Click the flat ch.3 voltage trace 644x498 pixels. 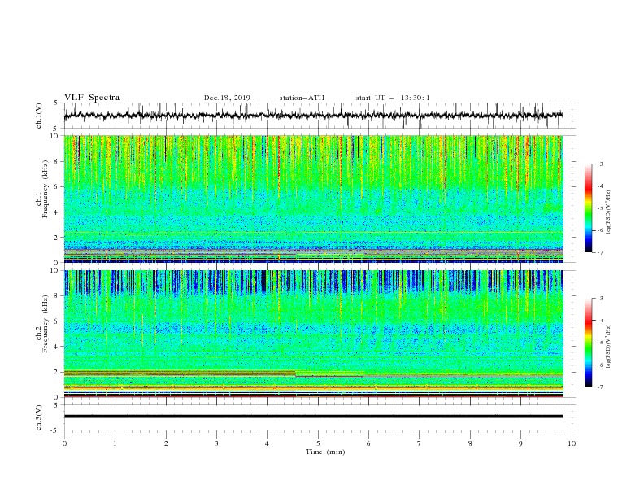(x=313, y=417)
